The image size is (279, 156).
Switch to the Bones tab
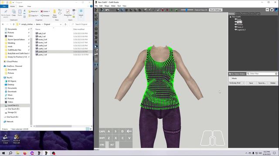coord(238,13)
